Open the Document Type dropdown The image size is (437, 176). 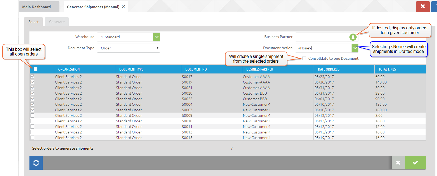point(128,48)
